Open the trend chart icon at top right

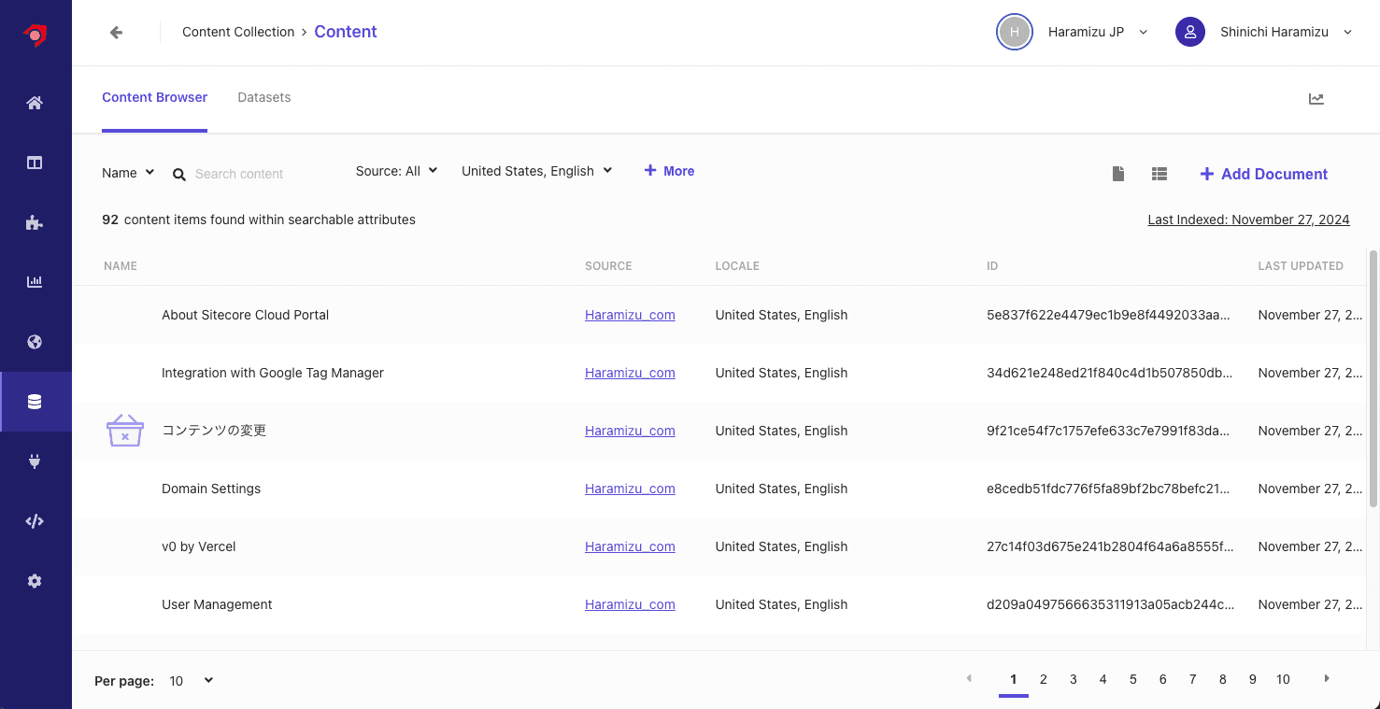point(1316,98)
